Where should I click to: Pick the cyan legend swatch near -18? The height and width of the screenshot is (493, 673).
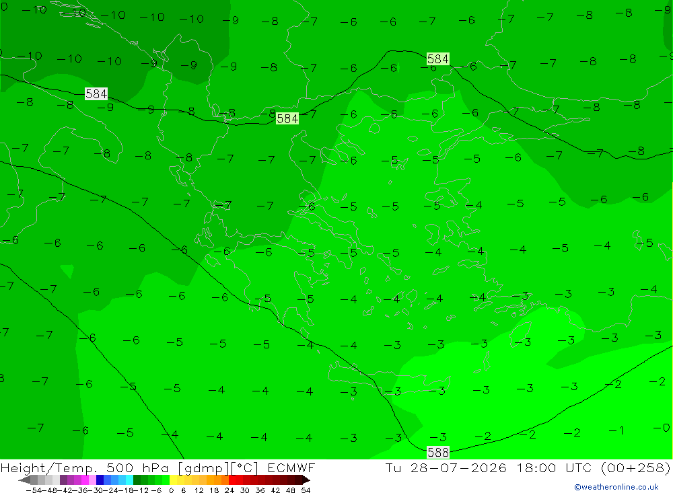[x=129, y=480]
